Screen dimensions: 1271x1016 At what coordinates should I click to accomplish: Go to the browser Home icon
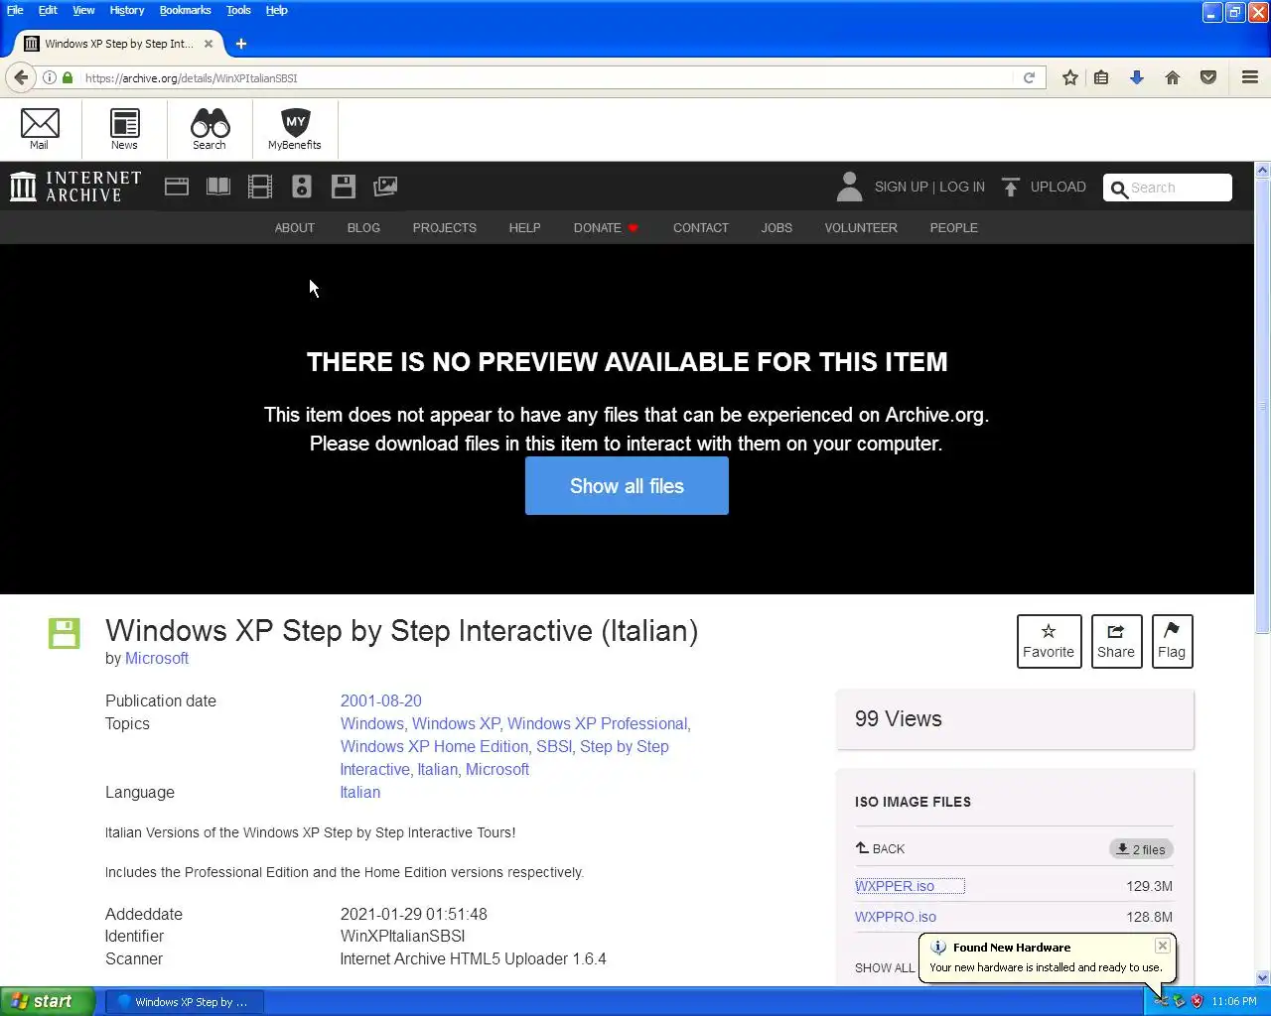(x=1173, y=77)
